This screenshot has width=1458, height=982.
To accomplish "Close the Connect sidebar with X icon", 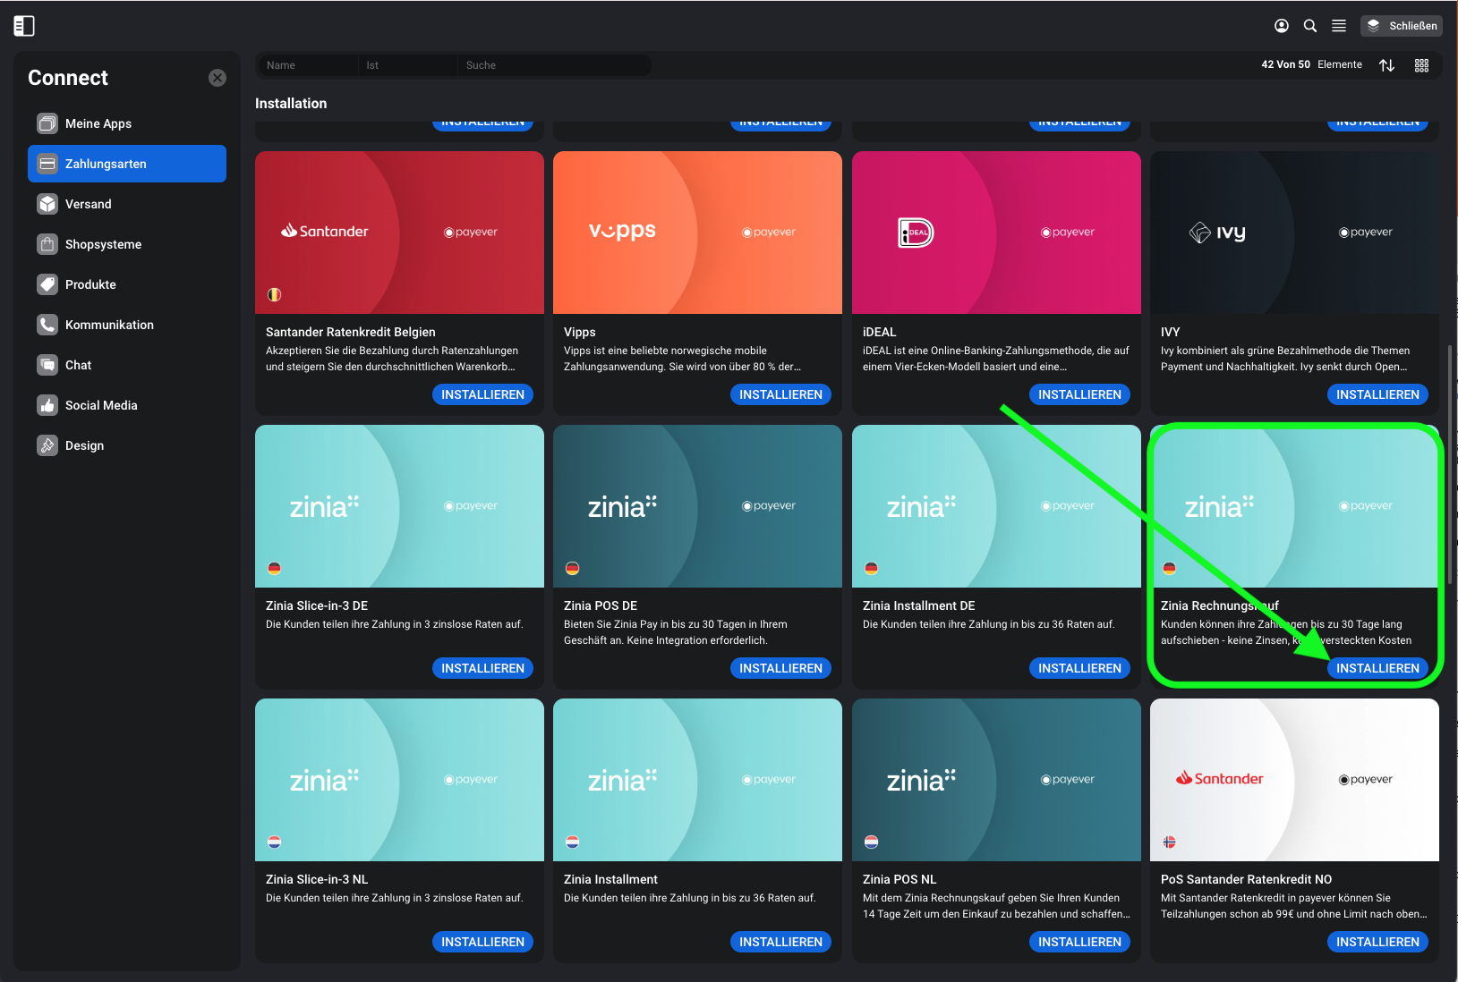I will click(217, 78).
